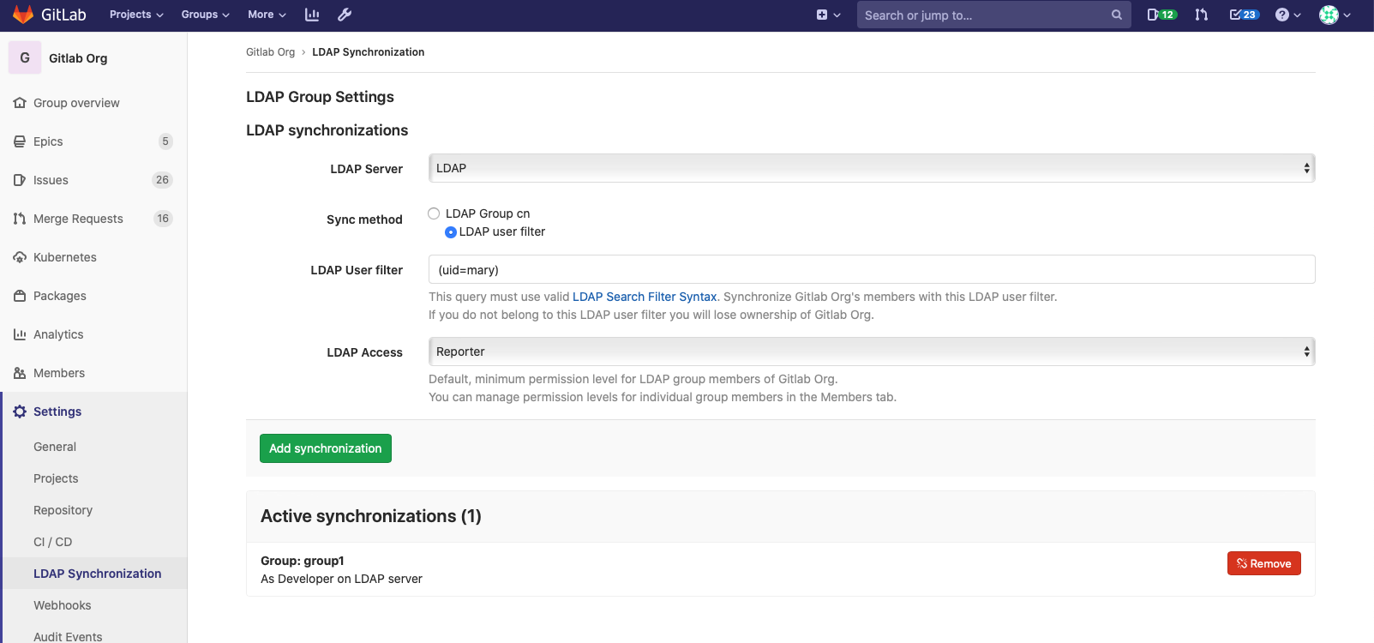The image size is (1374, 643).
Task: Expand the Groups top menu
Action: [x=206, y=15]
